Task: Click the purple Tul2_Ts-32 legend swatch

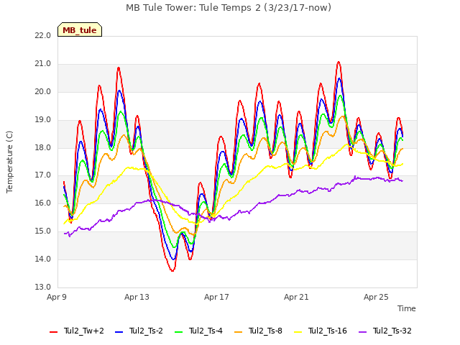Action: tap(362, 332)
